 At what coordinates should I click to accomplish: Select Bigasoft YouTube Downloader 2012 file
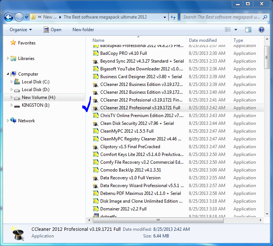coord(142,69)
